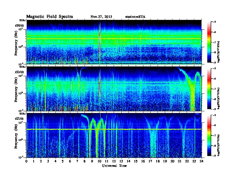The height and width of the screenshot is (185, 240).
Task: Click hour "0" on the time axis
Action: click(x=26, y=161)
